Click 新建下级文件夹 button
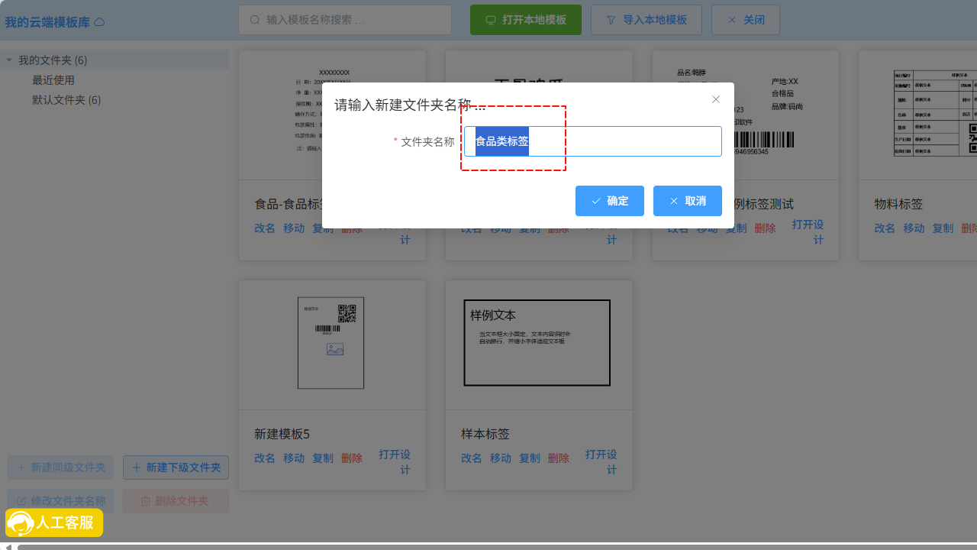 tap(176, 467)
